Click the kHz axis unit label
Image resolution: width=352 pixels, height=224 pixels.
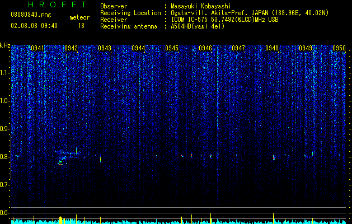tap(5, 45)
